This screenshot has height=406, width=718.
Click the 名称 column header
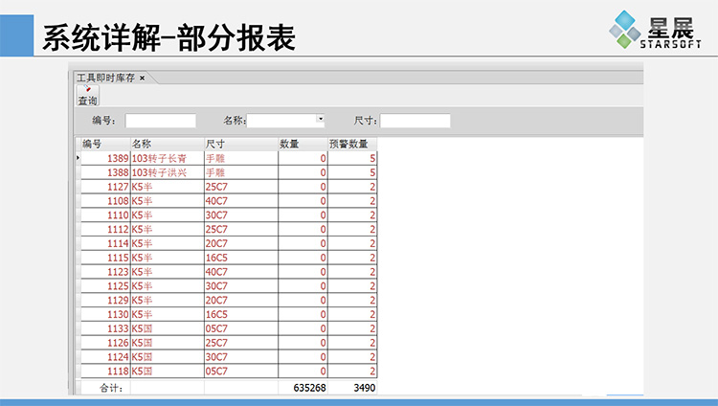click(x=166, y=144)
